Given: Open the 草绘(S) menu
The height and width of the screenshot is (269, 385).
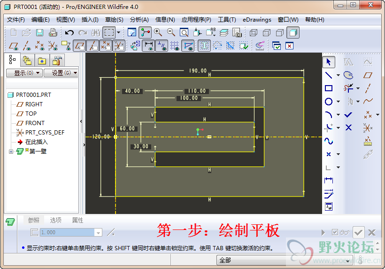Looking at the screenshot, I should pyautogui.click(x=114, y=20).
